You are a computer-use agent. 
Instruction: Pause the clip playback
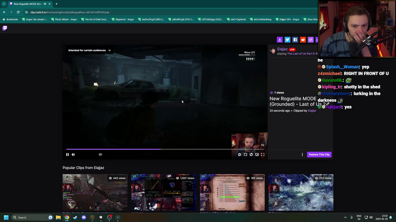(67, 155)
